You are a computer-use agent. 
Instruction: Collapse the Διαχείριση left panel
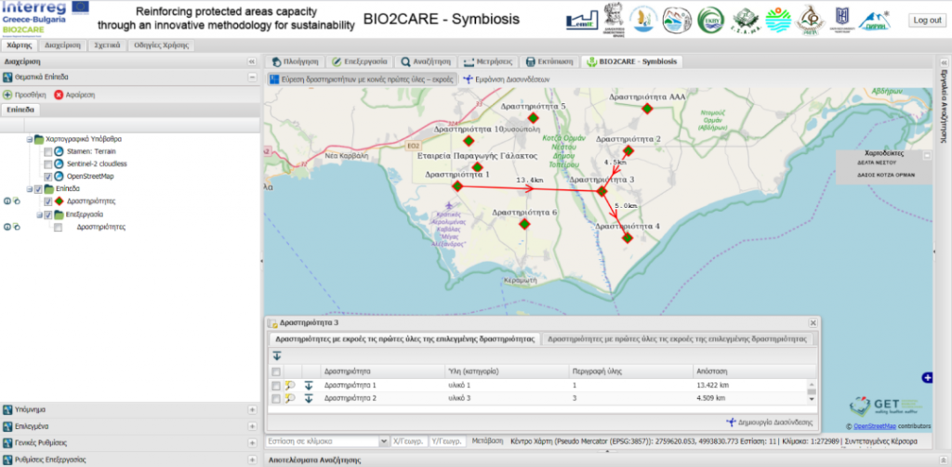[252, 62]
